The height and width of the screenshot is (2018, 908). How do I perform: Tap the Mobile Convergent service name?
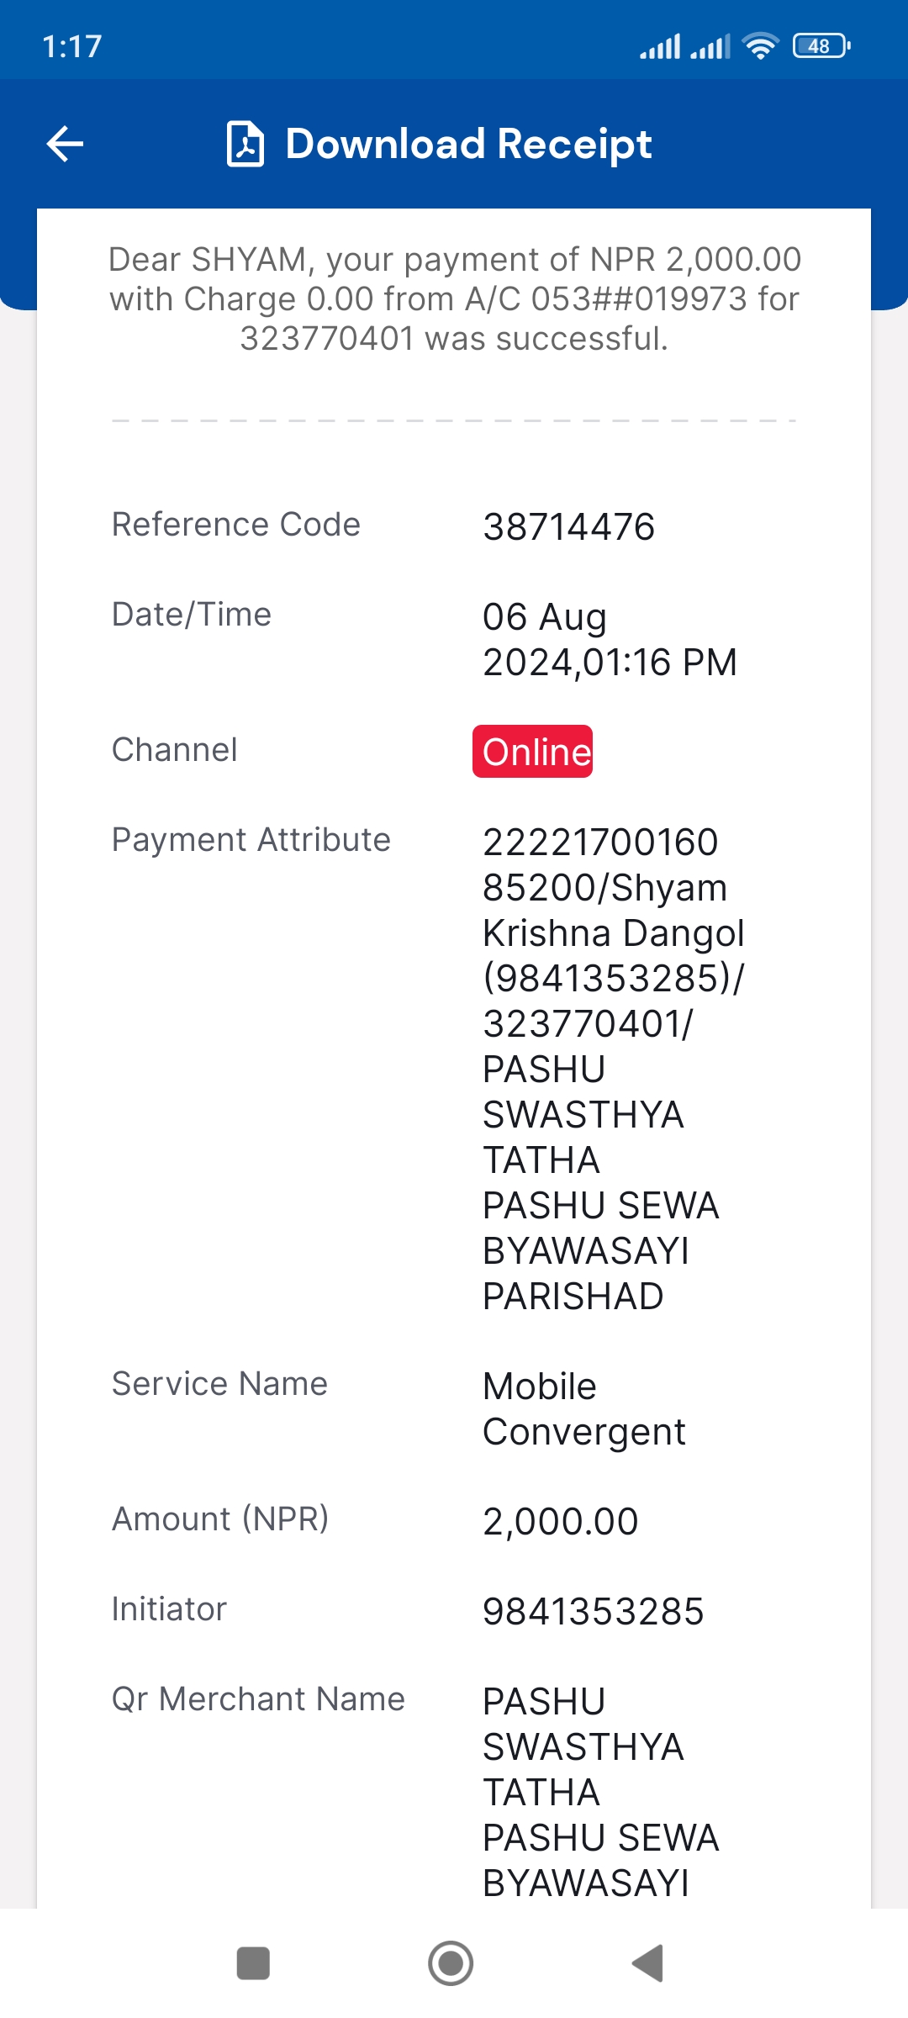coord(583,1409)
